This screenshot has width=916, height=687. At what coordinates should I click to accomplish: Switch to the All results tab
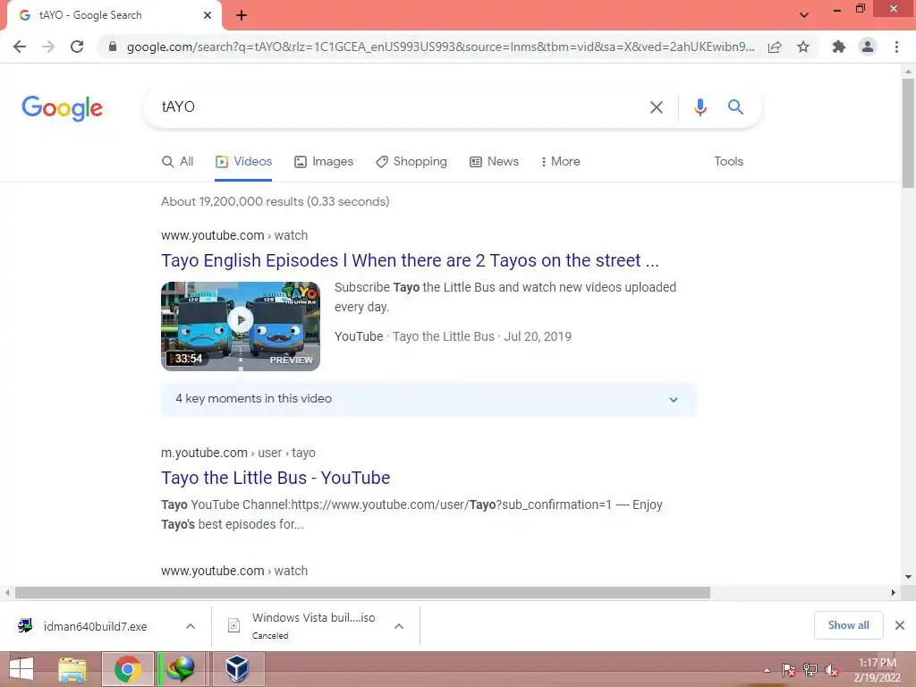point(178,162)
